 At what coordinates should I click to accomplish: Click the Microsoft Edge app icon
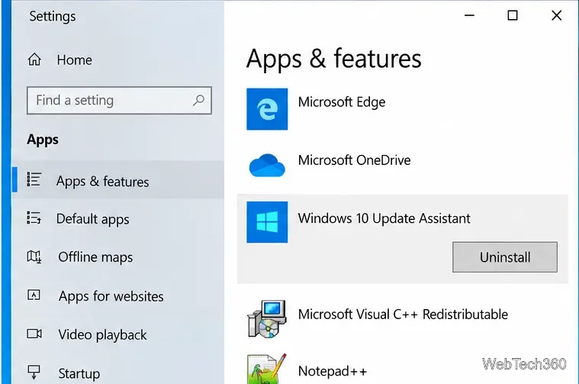267,109
